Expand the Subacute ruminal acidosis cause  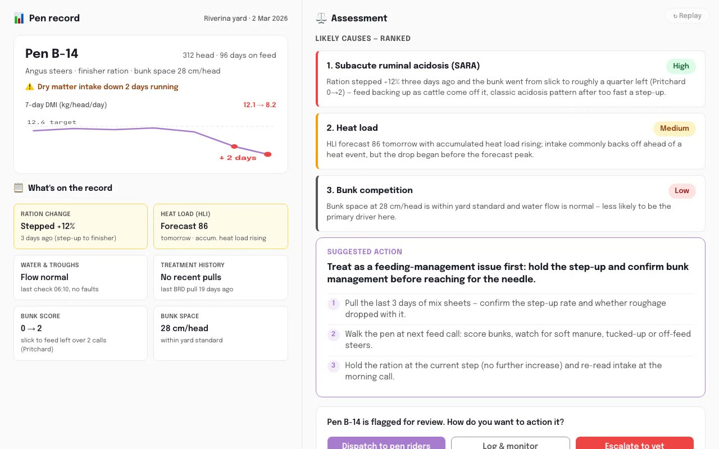511,79
